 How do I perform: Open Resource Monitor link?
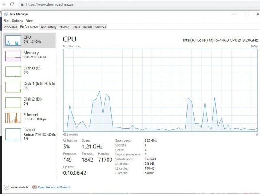[x=54, y=187]
